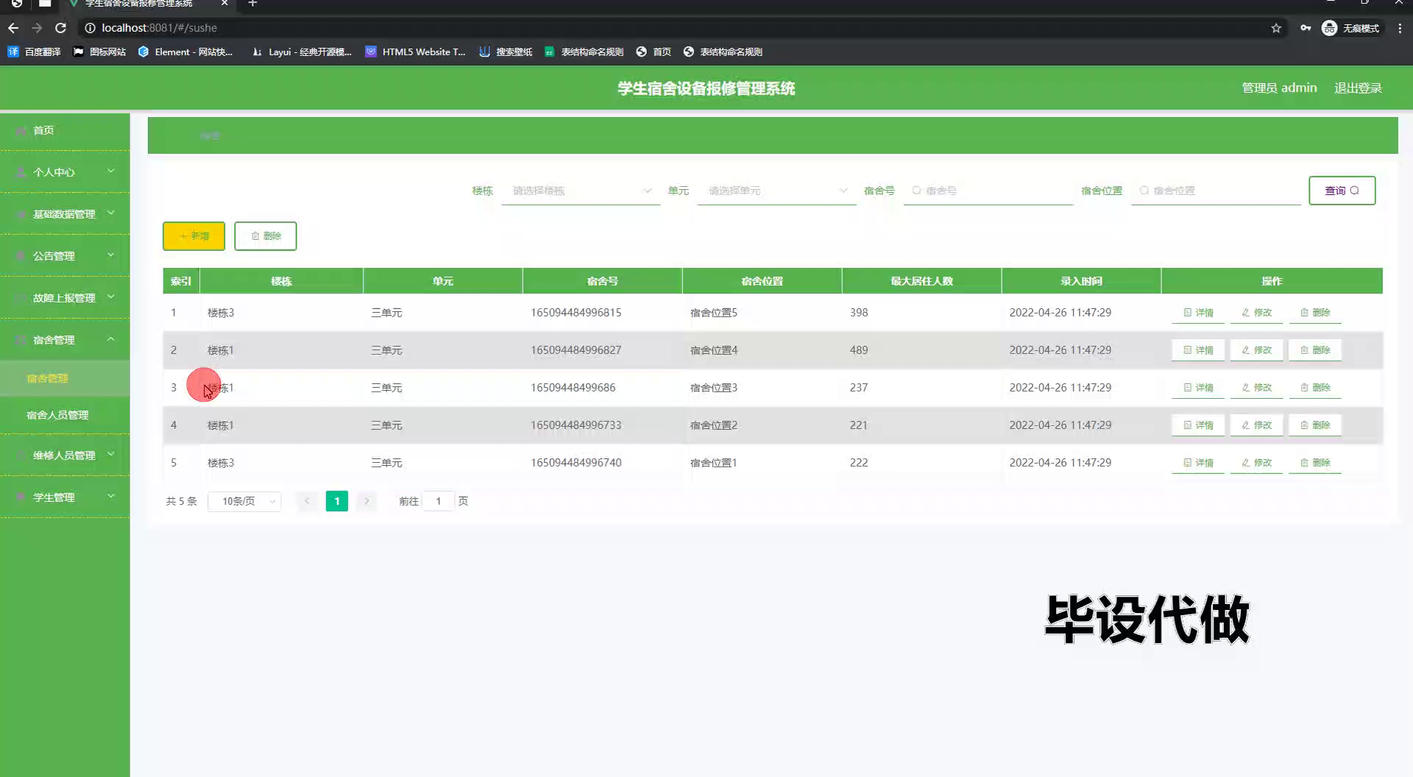
Task: View 详情 for 宿舍位置2 row
Action: (x=1198, y=425)
